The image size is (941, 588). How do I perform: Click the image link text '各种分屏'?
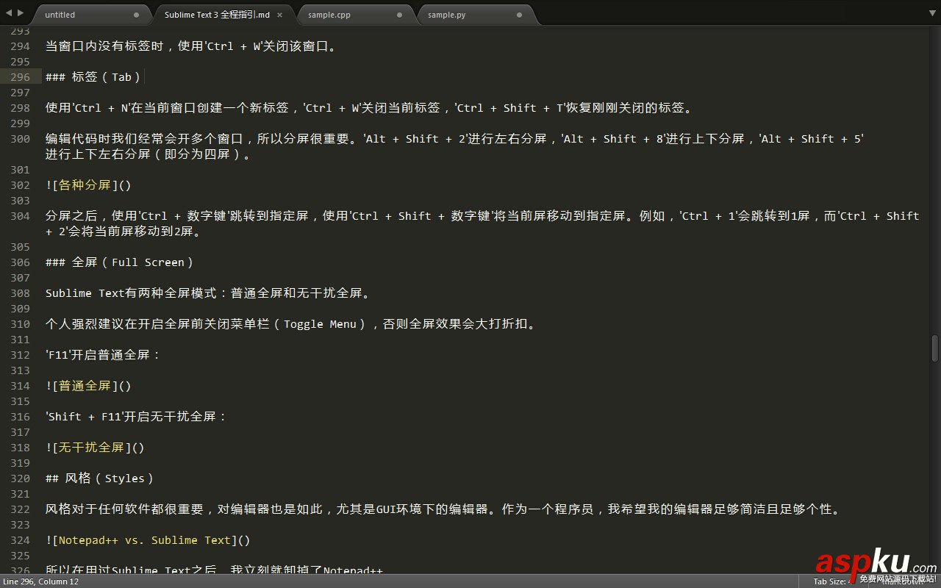85,185
